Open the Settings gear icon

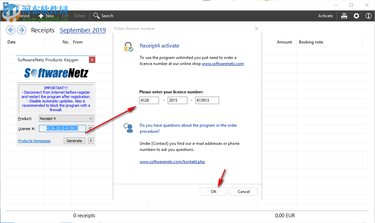tap(356, 15)
